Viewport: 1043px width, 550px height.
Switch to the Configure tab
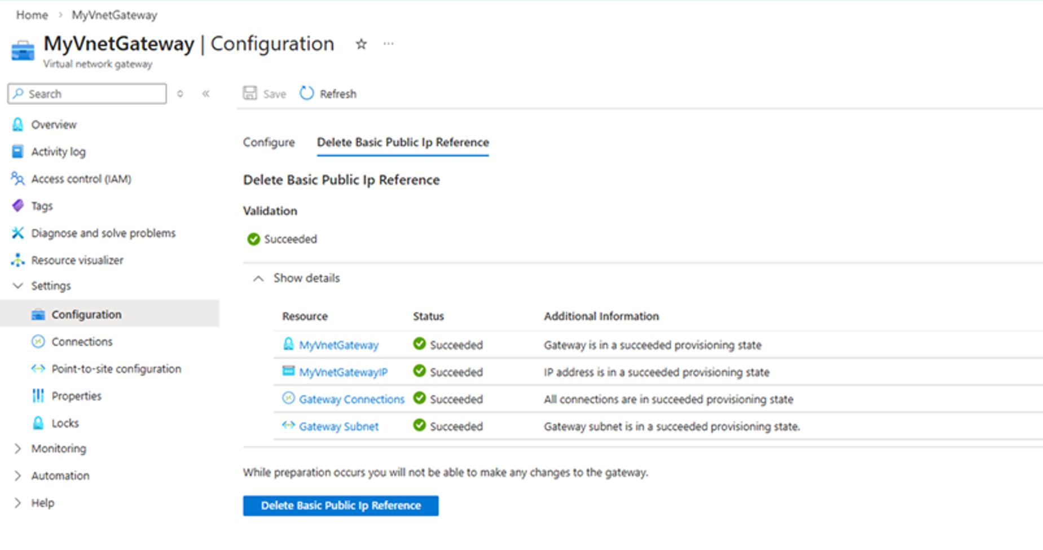coord(269,142)
